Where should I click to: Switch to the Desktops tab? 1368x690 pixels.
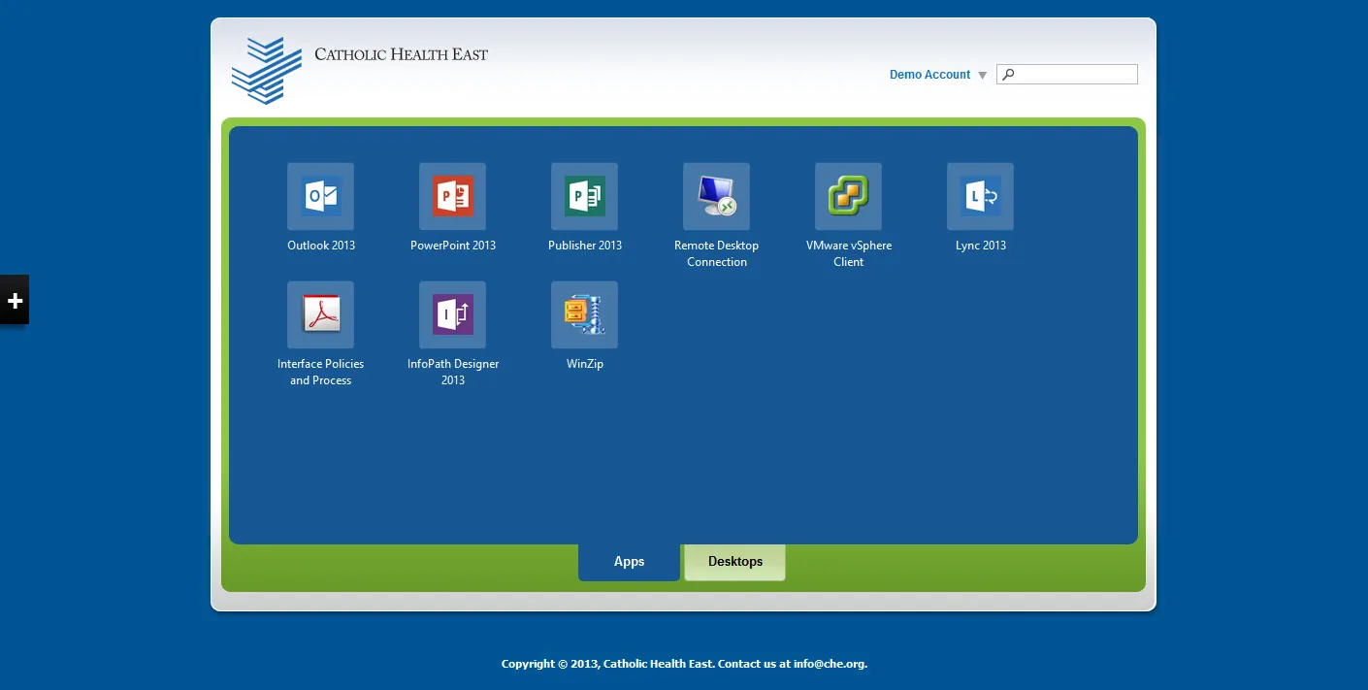pyautogui.click(x=734, y=562)
